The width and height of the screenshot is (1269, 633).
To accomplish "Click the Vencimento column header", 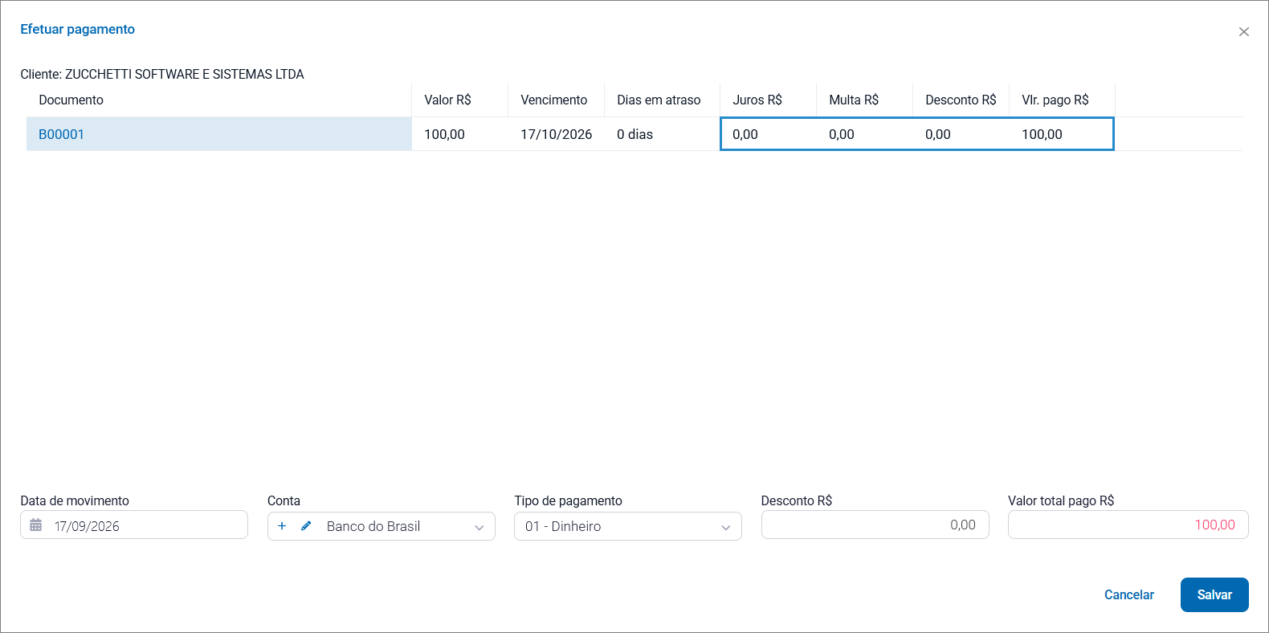I will click(554, 100).
